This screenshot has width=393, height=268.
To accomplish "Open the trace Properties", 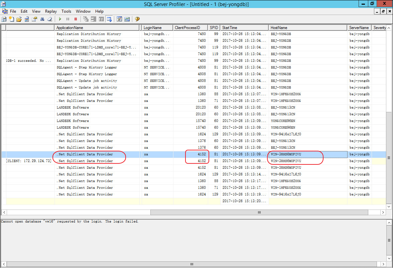I will click(34, 19).
